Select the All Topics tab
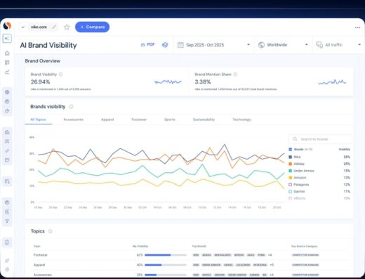The height and width of the screenshot is (279, 365). (38, 119)
